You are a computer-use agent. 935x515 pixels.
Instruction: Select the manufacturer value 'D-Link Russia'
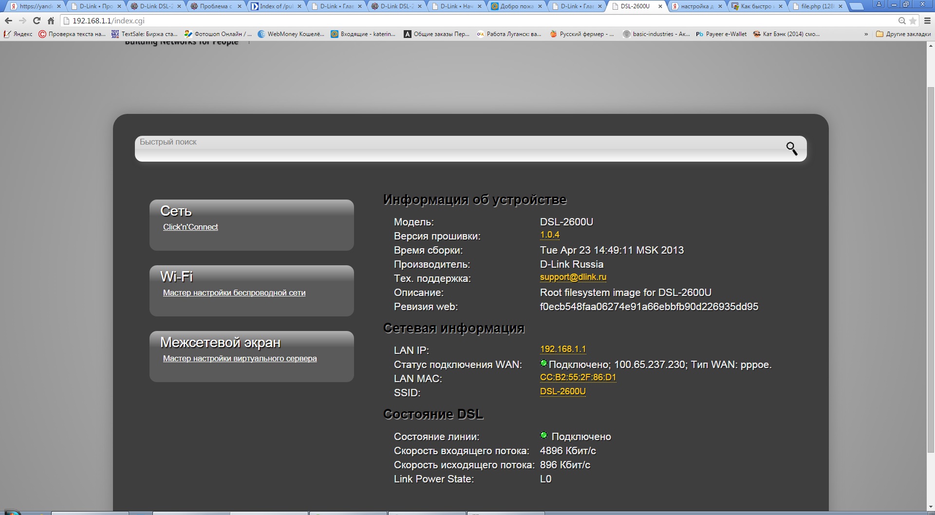click(572, 264)
